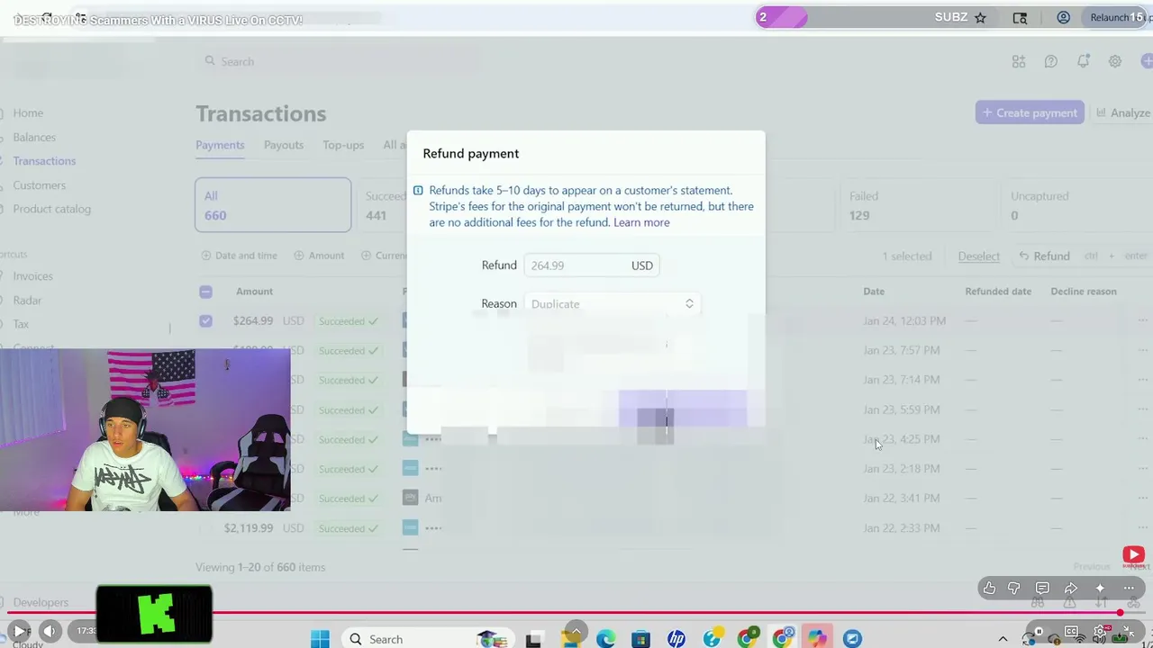The height and width of the screenshot is (648, 1153).
Task: Switch to the Payouts tab
Action: pos(284,145)
